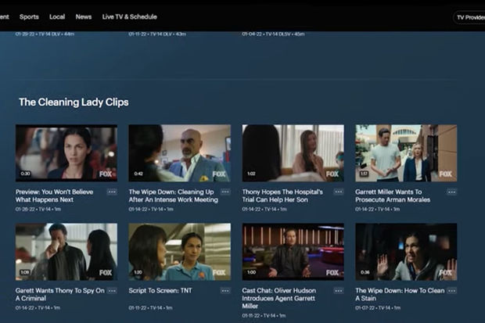
Task: Click the 01-07-22 TV-14 1m metadata text
Action: coord(378,308)
